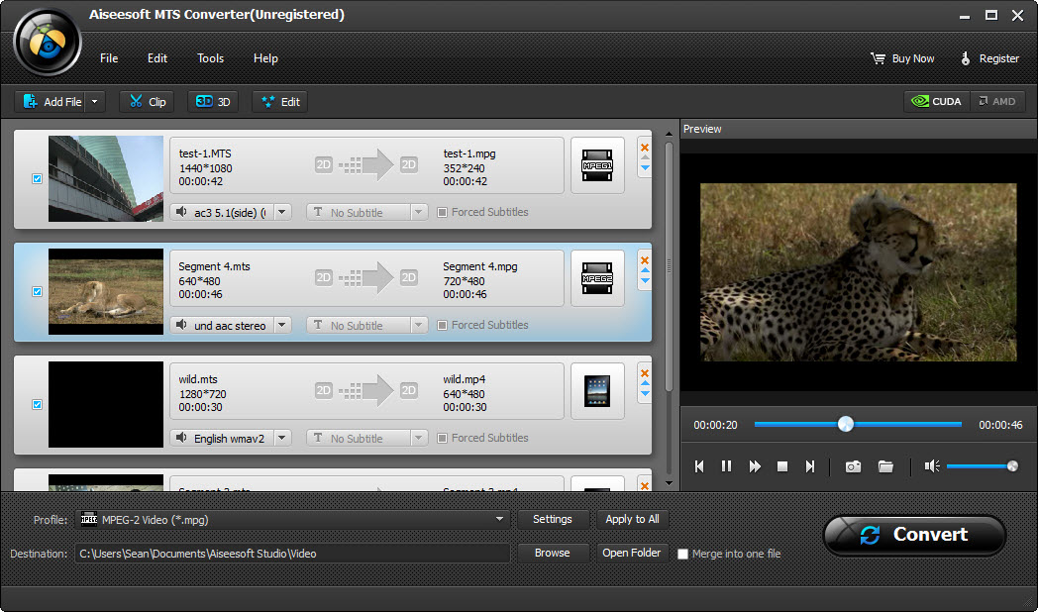Viewport: 1038px width, 612px height.
Task: Click audio speaker icon of Segment 4.mts
Action: pos(180,325)
